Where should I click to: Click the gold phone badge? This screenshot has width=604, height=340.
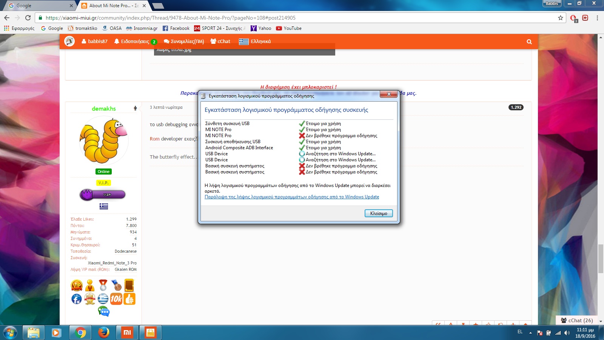point(129,285)
